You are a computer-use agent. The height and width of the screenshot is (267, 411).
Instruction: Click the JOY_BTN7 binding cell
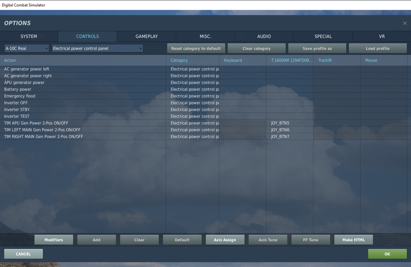[x=290, y=136]
